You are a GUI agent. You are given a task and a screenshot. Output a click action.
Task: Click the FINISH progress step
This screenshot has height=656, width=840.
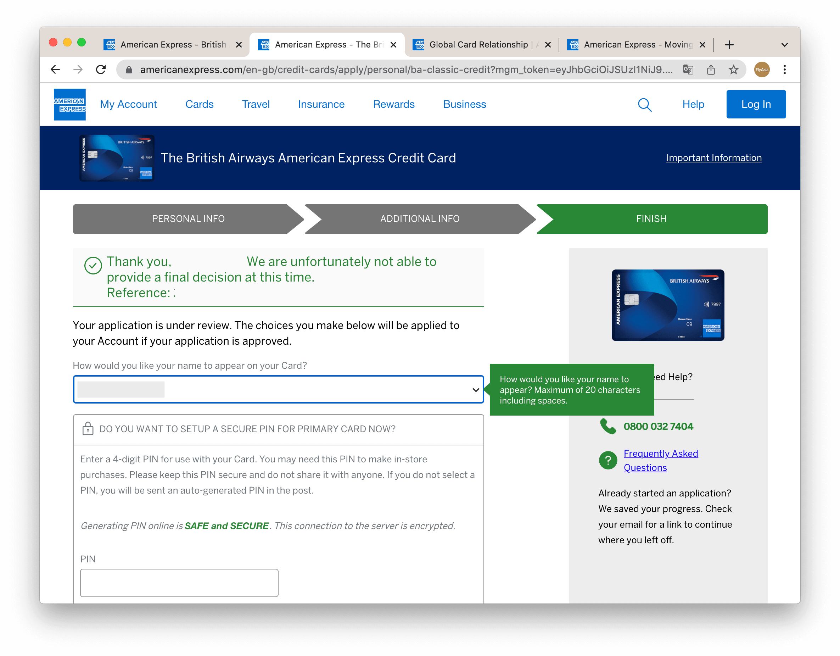651,219
